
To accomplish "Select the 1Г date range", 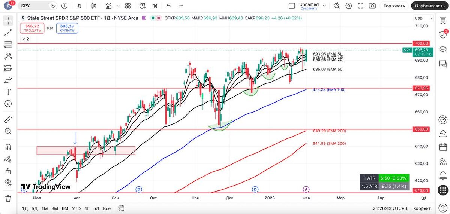I will [x=87, y=208].
